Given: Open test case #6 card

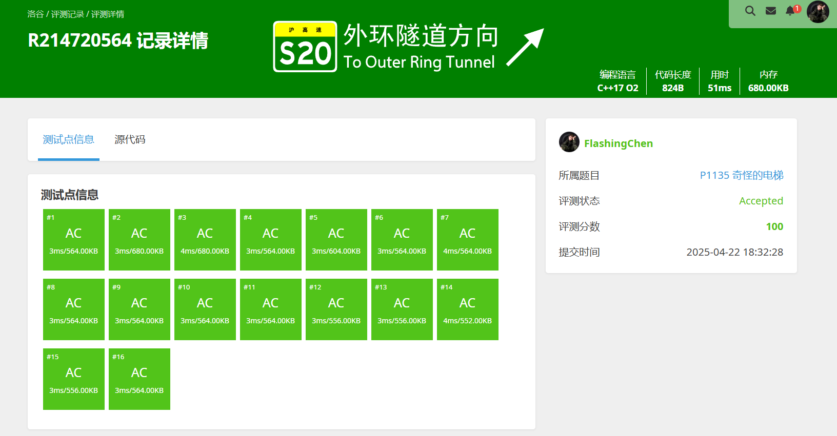Looking at the screenshot, I should coord(402,240).
